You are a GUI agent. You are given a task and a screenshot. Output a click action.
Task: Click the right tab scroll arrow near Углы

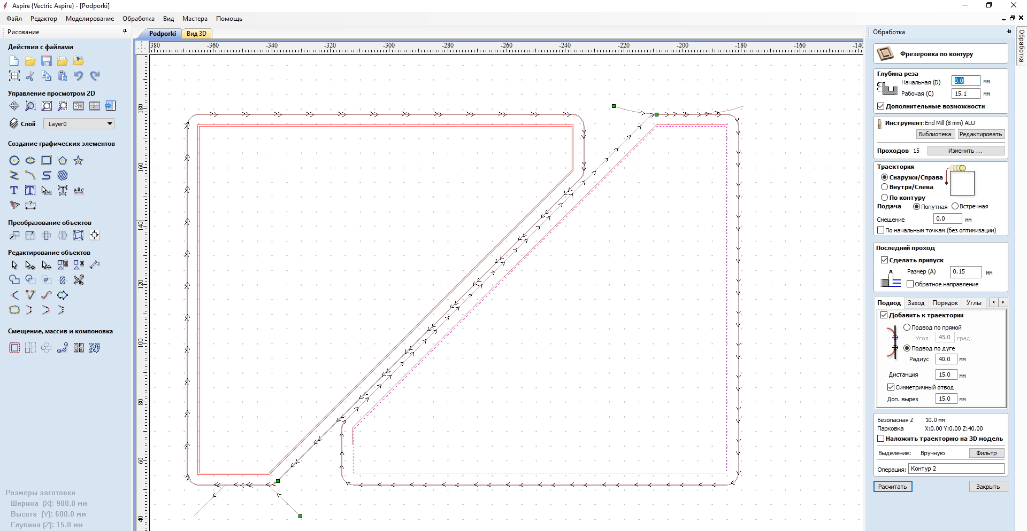(x=1003, y=302)
